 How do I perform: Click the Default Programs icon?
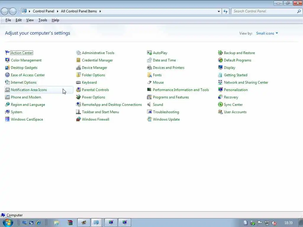tap(220, 60)
